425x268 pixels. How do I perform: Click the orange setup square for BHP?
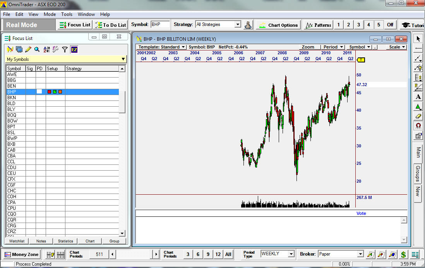point(60,92)
